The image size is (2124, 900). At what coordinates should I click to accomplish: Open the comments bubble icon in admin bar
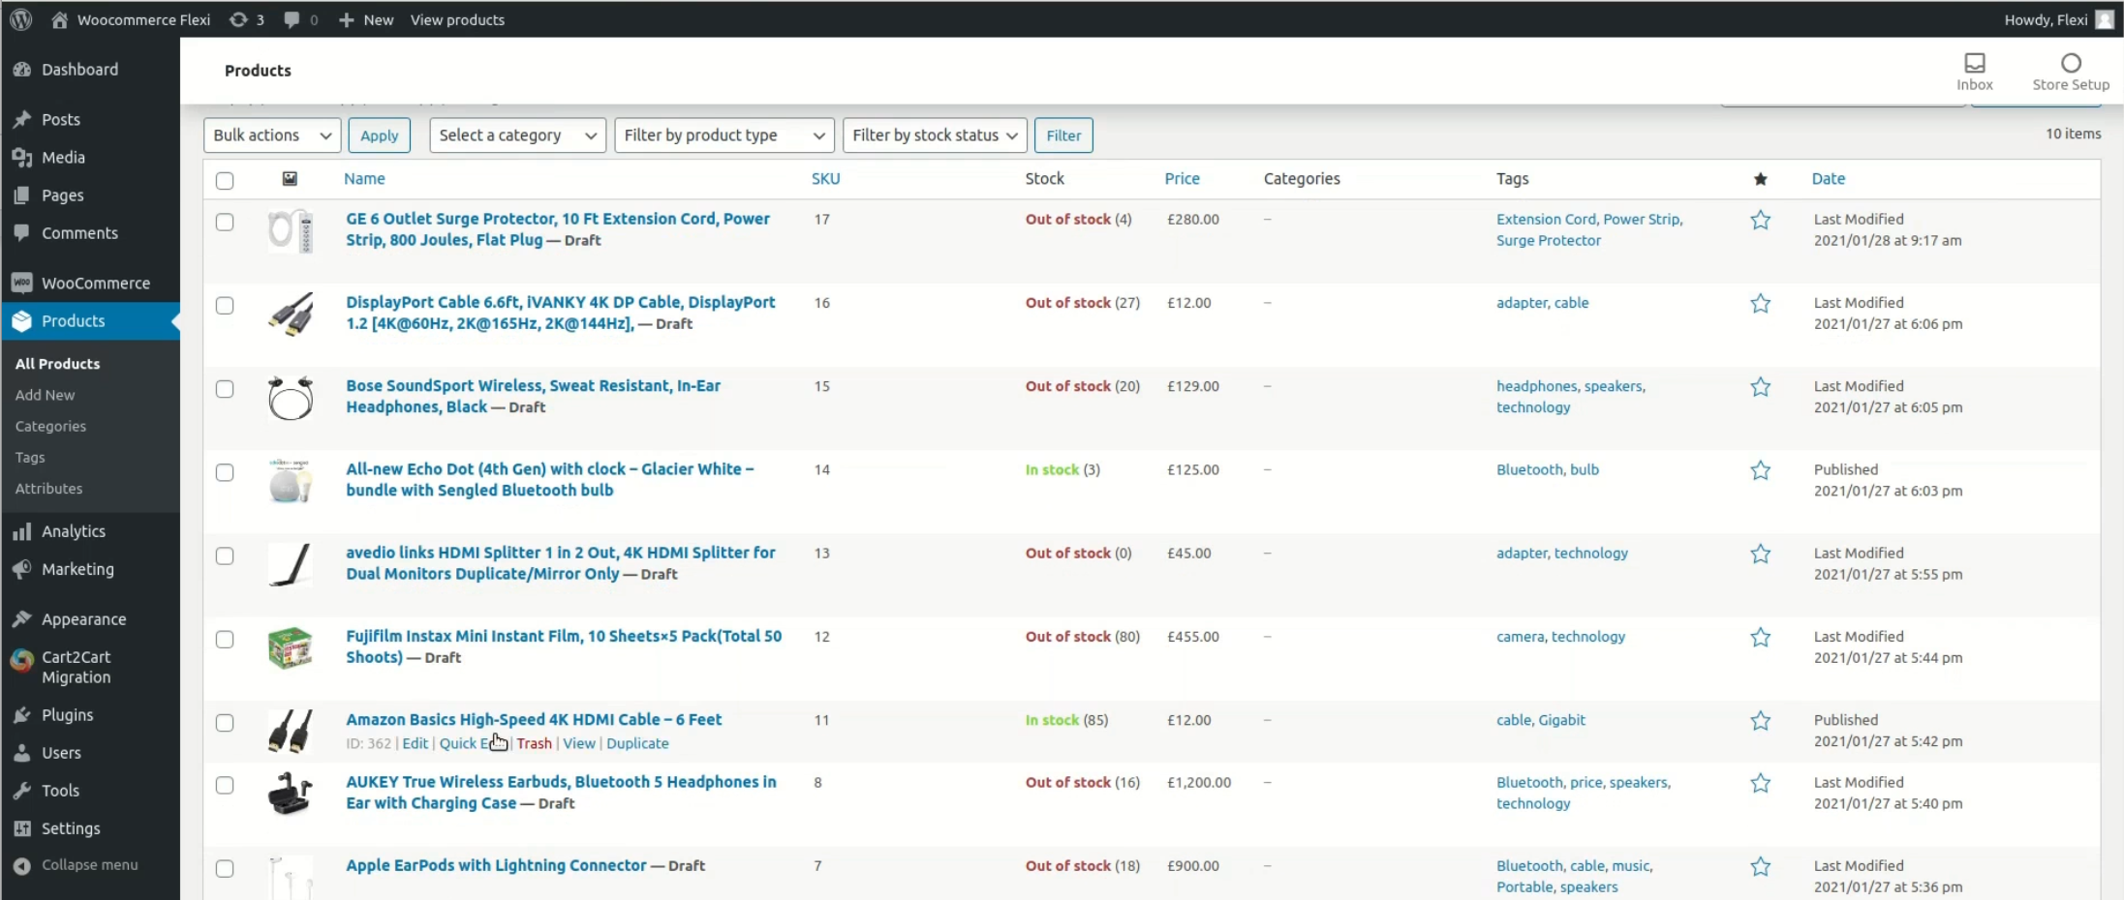(292, 19)
